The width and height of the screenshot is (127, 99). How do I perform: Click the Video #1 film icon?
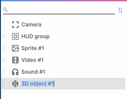coord(15,60)
